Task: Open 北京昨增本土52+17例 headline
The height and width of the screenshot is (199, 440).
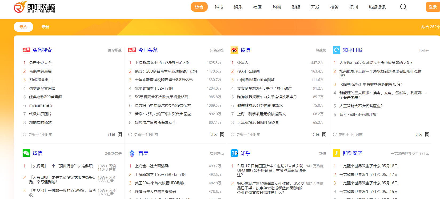Action: tap(154, 88)
